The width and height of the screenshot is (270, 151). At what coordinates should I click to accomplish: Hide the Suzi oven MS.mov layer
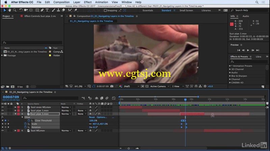(2, 107)
